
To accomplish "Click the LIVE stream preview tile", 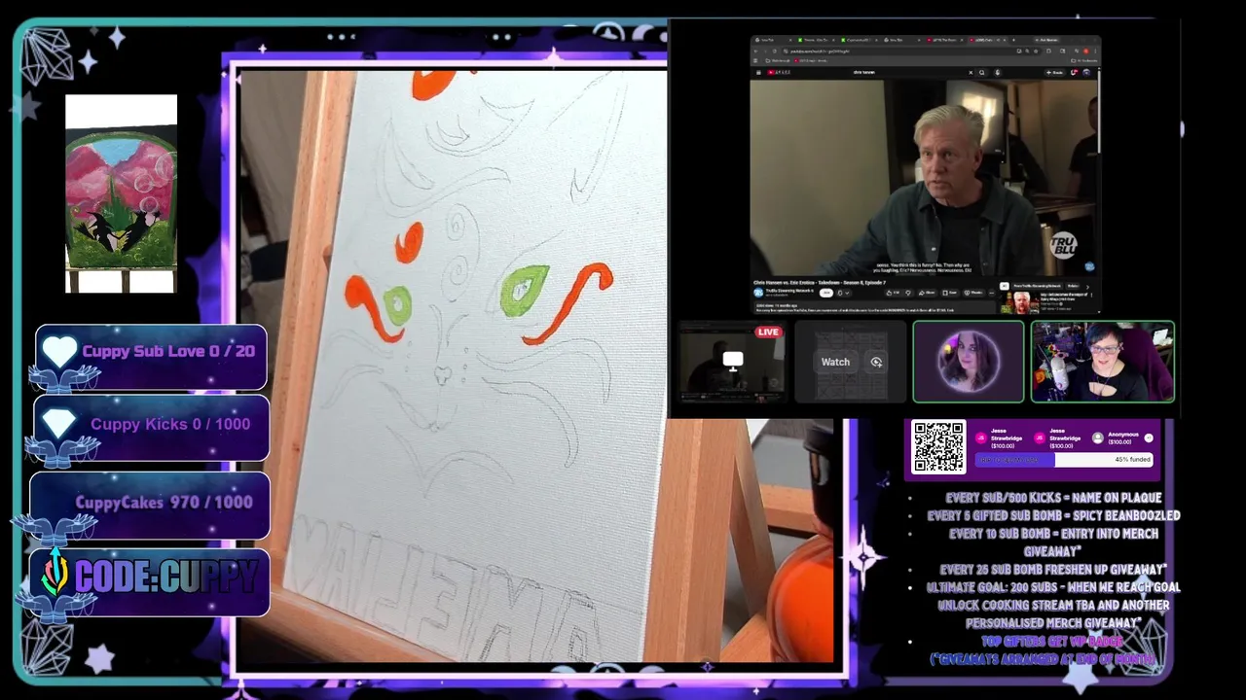I will [x=731, y=362].
